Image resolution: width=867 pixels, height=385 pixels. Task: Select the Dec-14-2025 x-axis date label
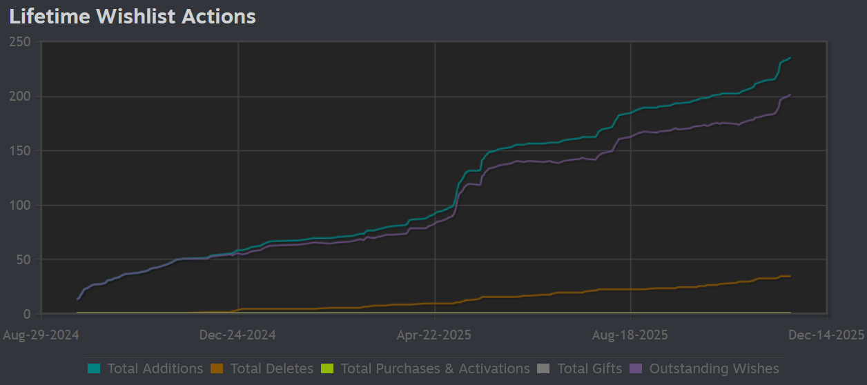pos(826,335)
